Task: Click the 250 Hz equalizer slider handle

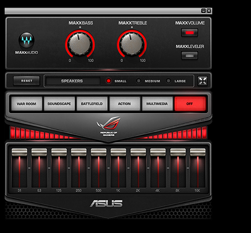Action: tap(79, 152)
